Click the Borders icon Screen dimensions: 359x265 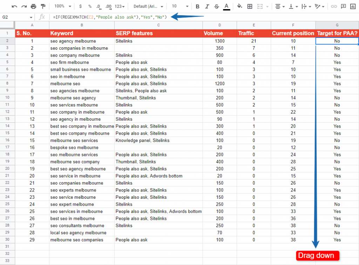tap(250, 6)
